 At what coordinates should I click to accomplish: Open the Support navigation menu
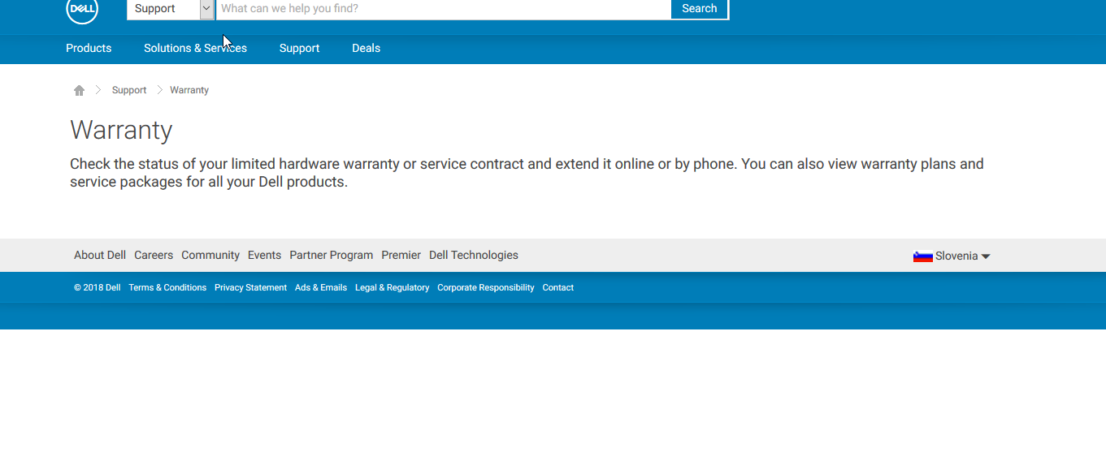click(x=299, y=48)
